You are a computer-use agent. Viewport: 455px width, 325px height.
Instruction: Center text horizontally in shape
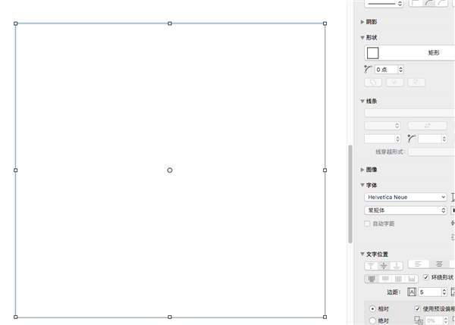click(438, 264)
